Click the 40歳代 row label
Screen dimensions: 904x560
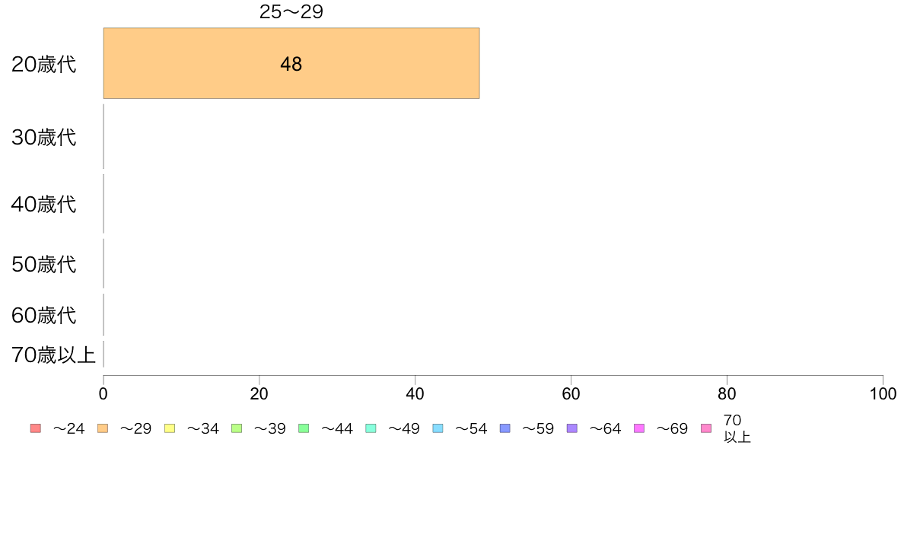point(44,204)
